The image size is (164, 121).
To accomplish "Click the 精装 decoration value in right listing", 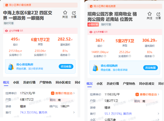I will coord(107,108).
